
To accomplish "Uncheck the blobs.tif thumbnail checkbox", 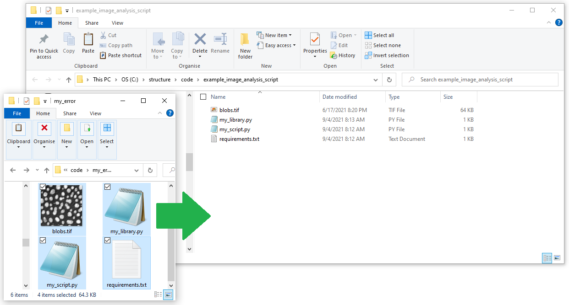I will [x=43, y=187].
